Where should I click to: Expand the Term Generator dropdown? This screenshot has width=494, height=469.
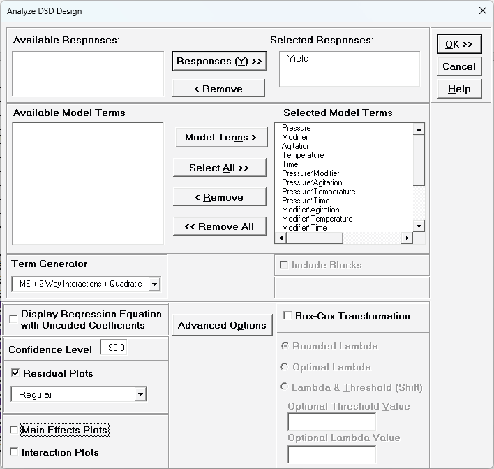154,284
